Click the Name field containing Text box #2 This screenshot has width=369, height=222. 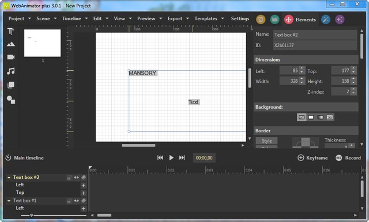tap(315, 35)
